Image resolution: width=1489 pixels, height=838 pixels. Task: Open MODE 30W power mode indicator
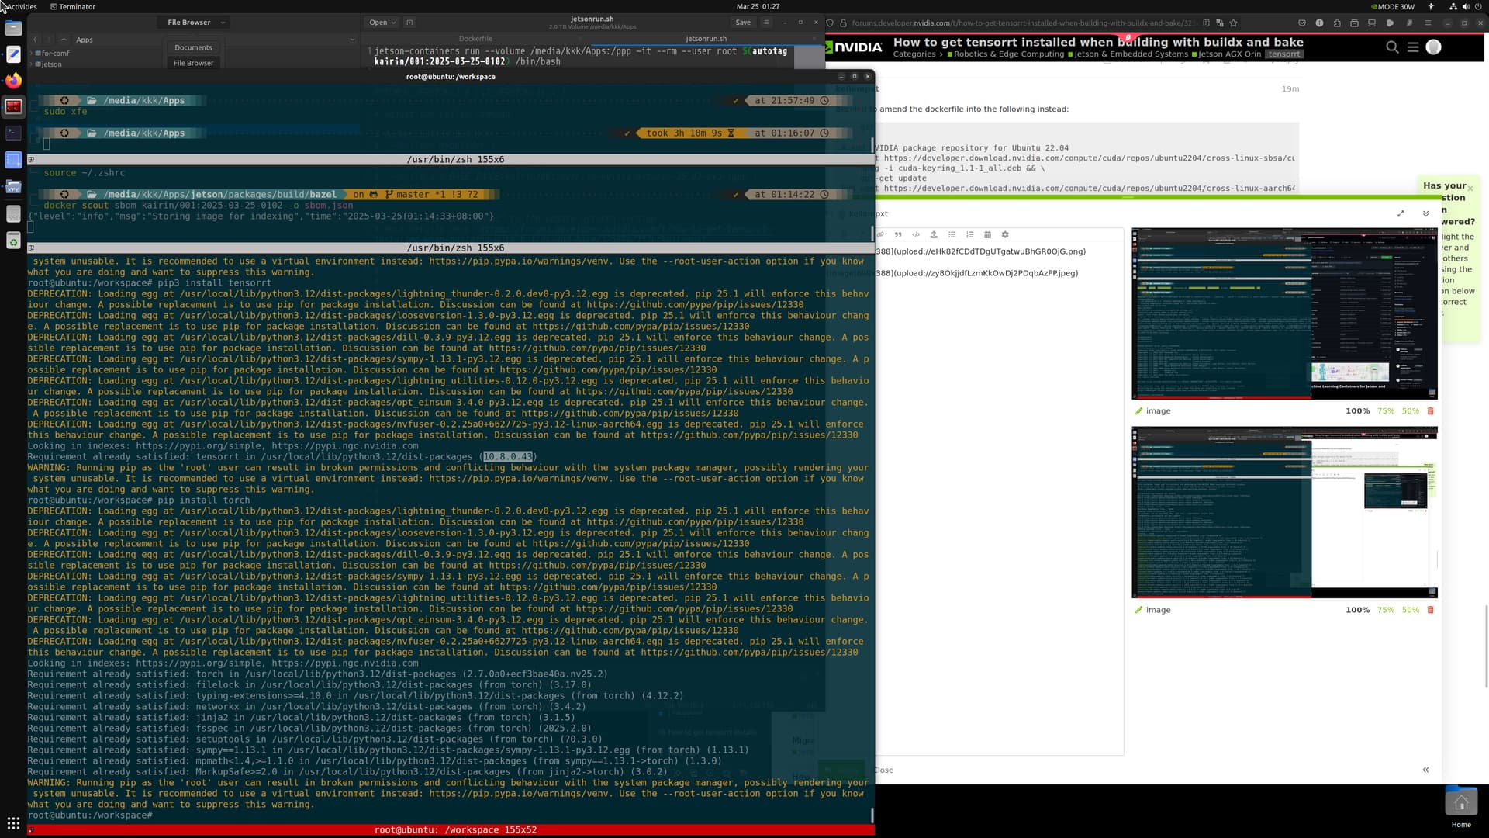click(x=1394, y=6)
